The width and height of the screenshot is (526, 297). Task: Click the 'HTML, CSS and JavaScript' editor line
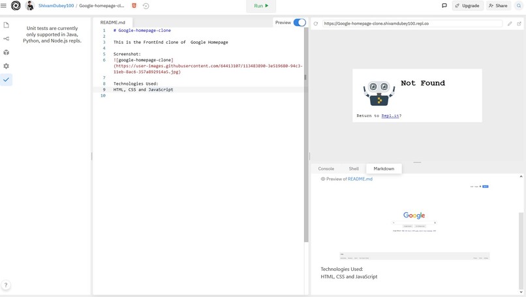point(143,89)
